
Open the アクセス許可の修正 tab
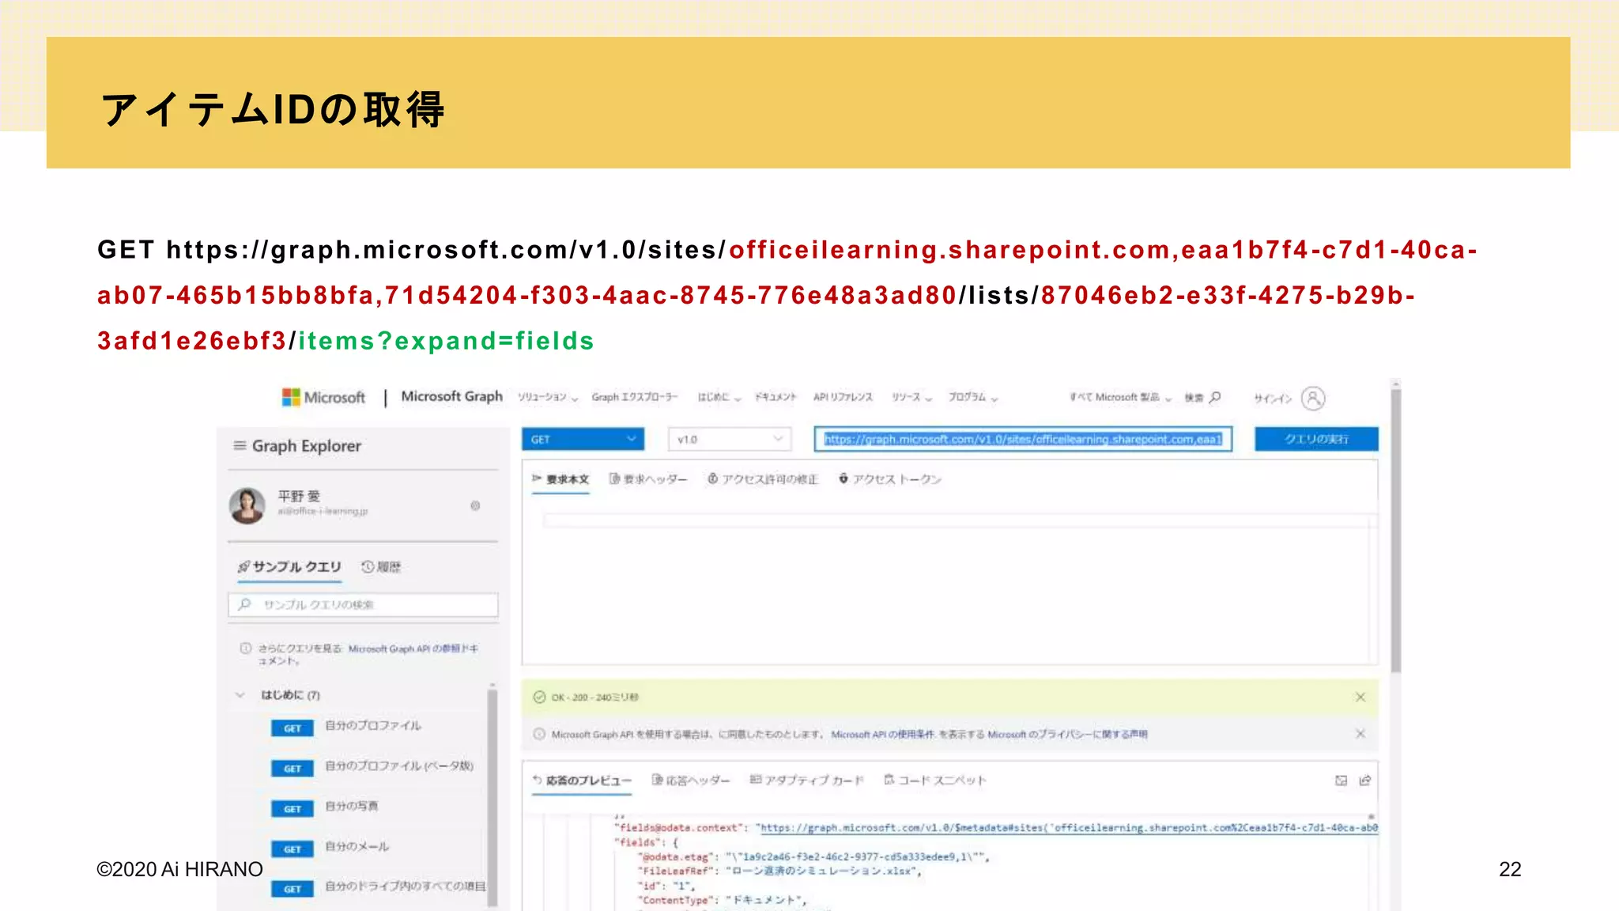tap(763, 479)
